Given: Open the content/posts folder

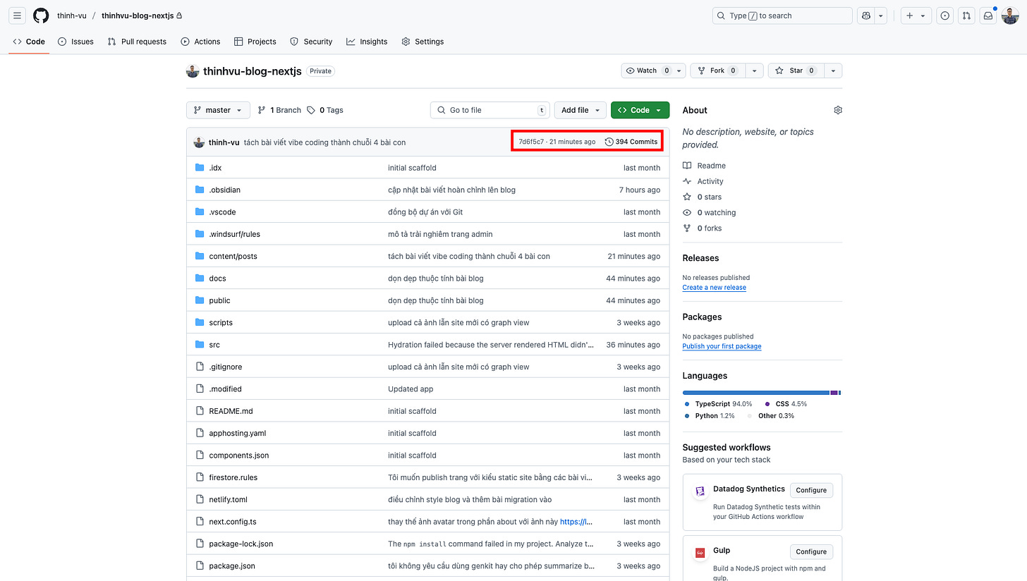Looking at the screenshot, I should tap(233, 256).
